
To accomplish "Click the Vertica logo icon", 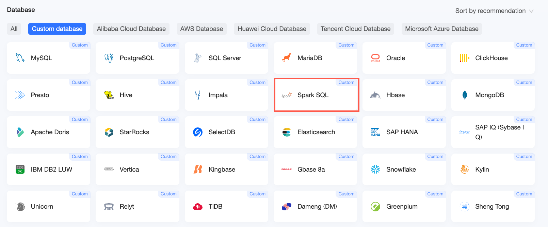I will point(109,169).
